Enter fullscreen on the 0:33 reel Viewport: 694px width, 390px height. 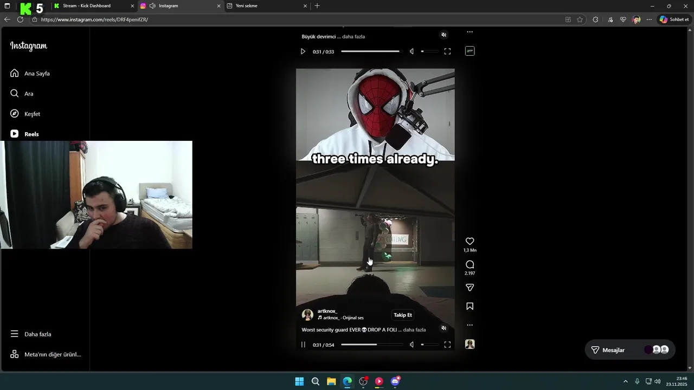click(x=447, y=51)
